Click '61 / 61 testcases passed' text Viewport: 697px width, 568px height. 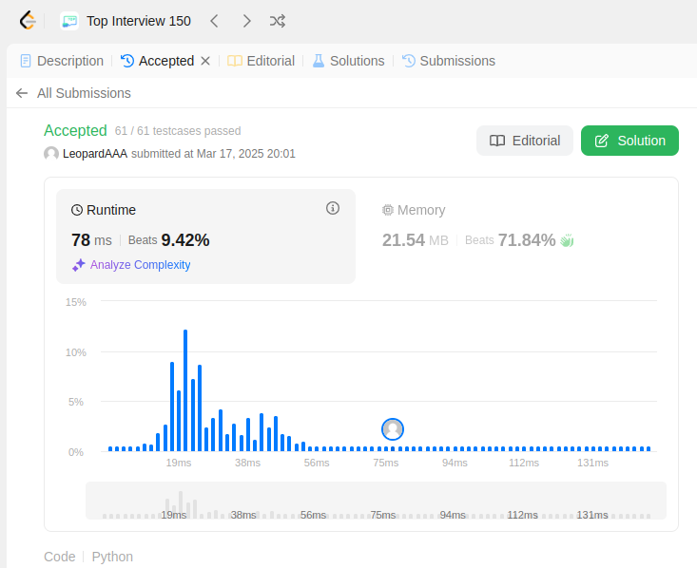178,131
